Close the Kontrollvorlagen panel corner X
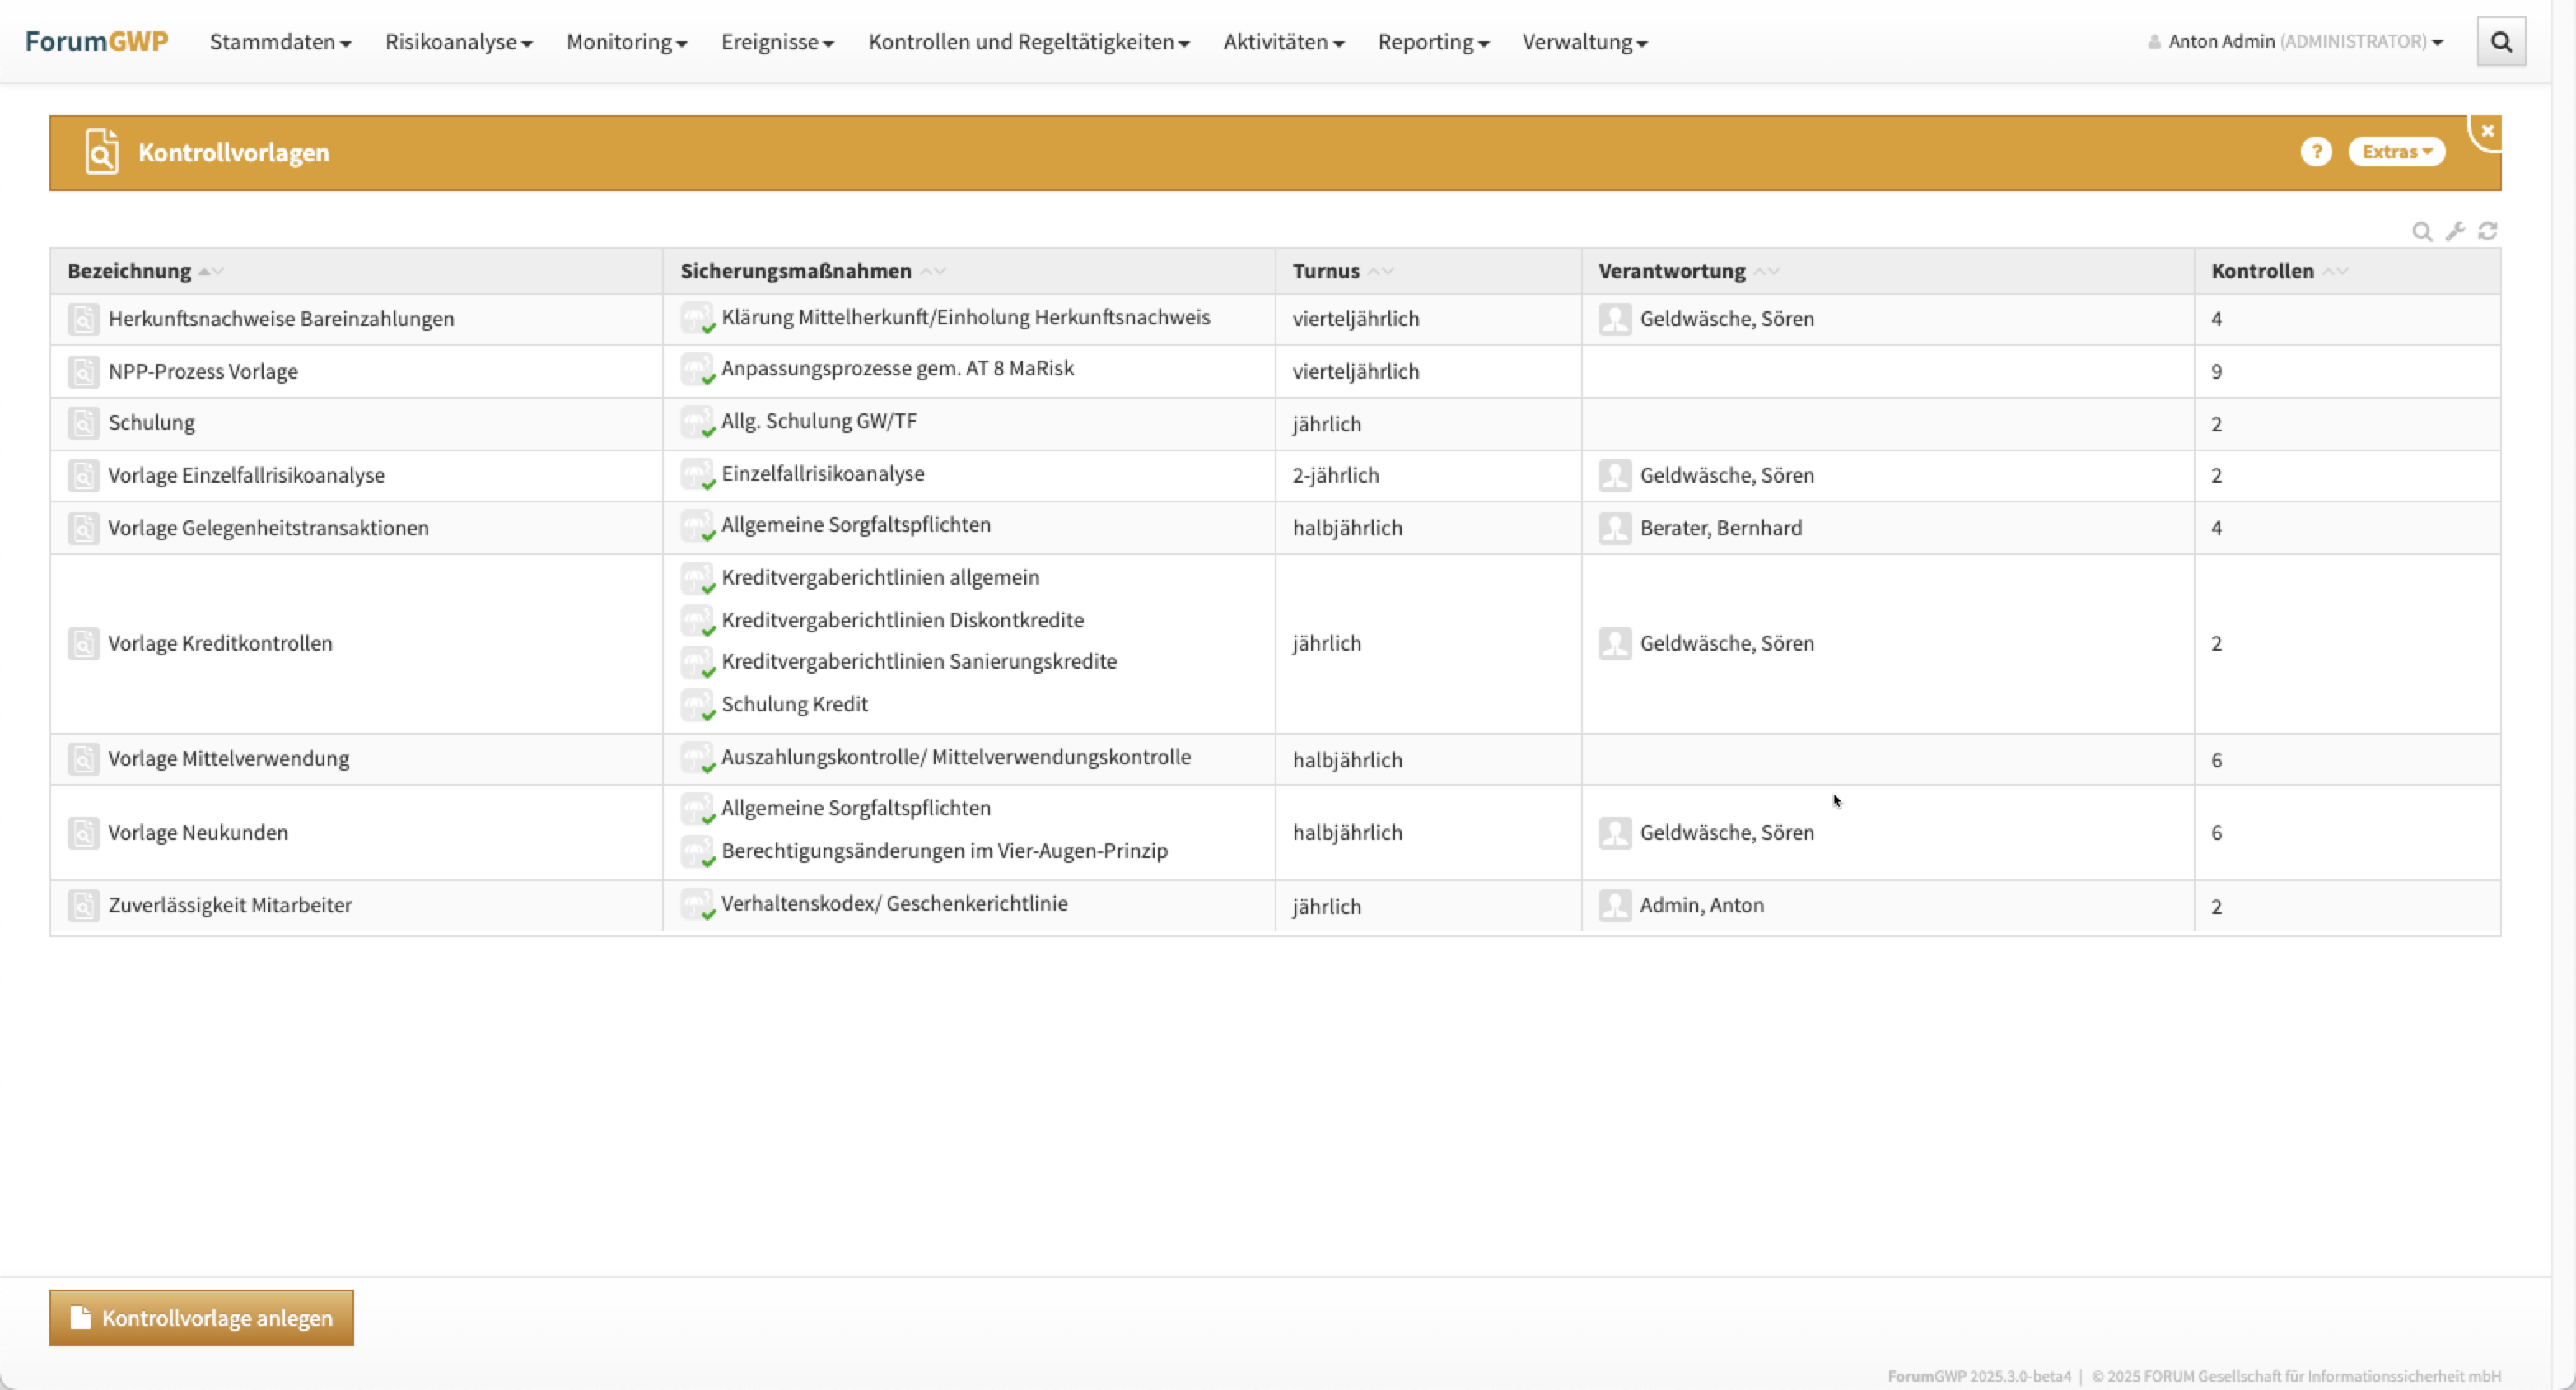The image size is (2576, 1390). pos(2487,131)
